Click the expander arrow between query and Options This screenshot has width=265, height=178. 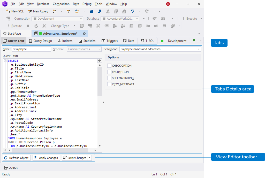tap(103, 102)
